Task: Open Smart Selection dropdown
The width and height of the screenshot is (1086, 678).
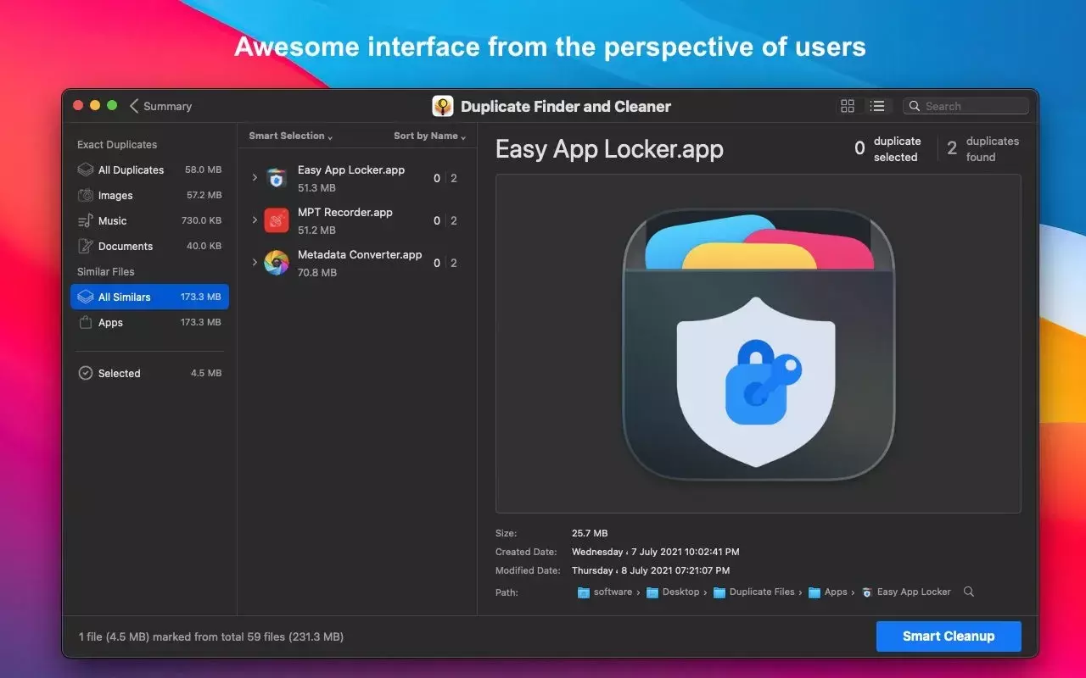Action: [x=290, y=136]
